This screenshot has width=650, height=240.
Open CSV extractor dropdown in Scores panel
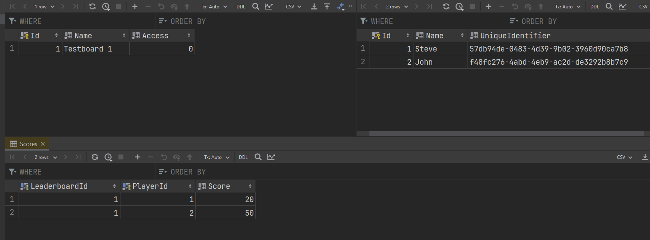click(x=624, y=157)
